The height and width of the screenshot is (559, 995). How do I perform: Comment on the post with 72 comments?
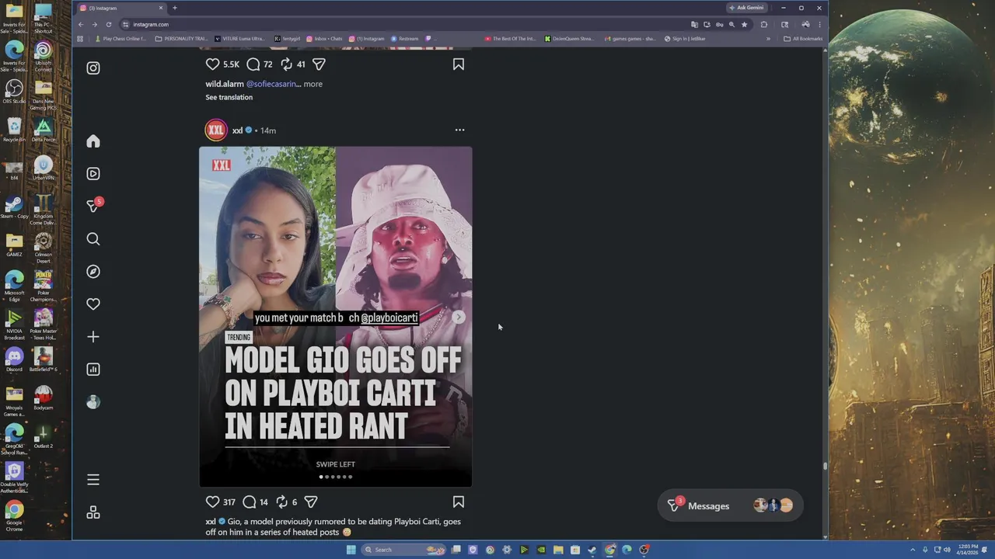click(x=253, y=64)
